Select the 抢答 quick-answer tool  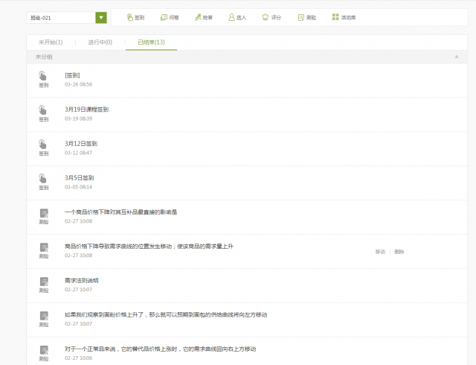[202, 17]
